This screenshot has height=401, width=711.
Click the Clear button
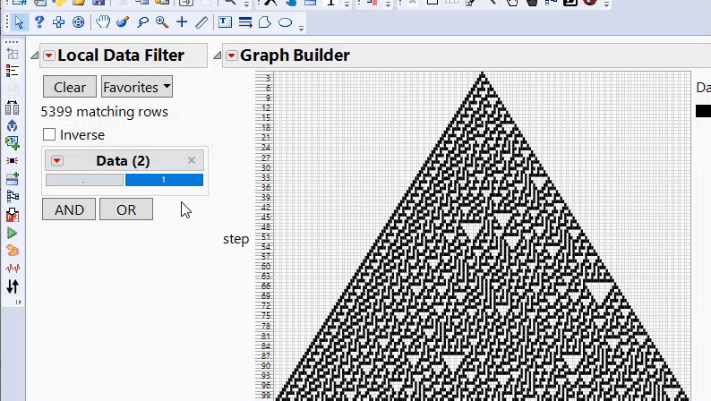coord(70,87)
